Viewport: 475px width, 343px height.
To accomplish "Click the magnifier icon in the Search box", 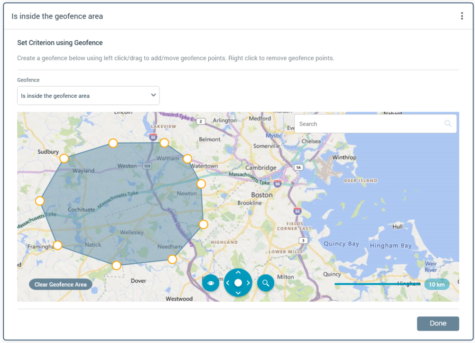I will [447, 124].
